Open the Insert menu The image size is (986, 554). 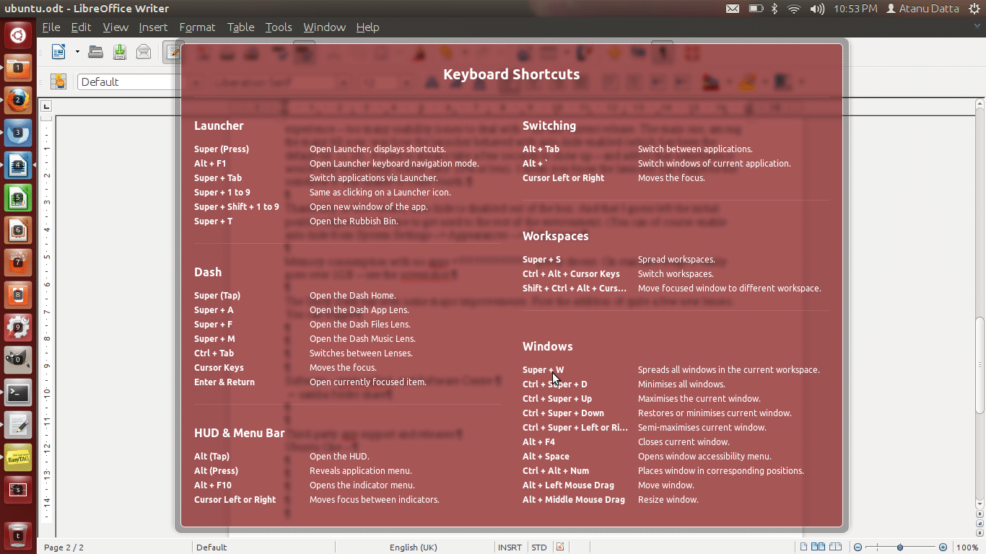[153, 27]
